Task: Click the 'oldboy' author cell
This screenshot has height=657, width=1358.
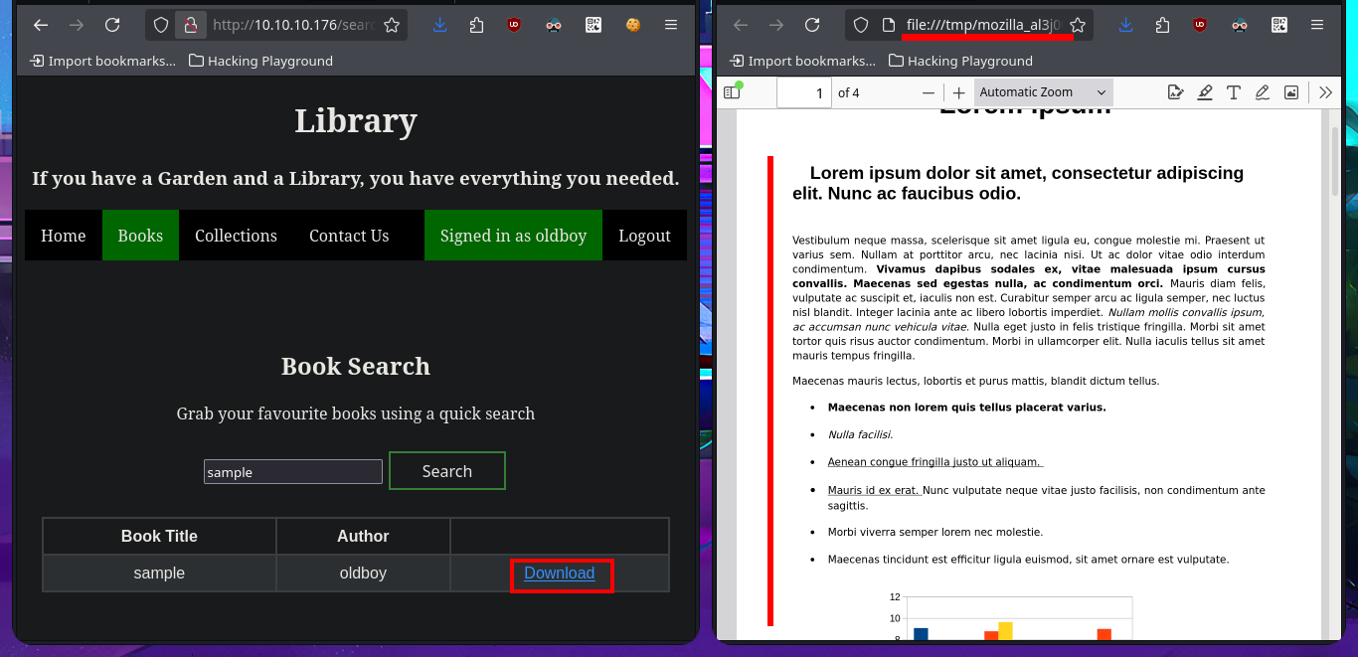Action: (x=363, y=574)
